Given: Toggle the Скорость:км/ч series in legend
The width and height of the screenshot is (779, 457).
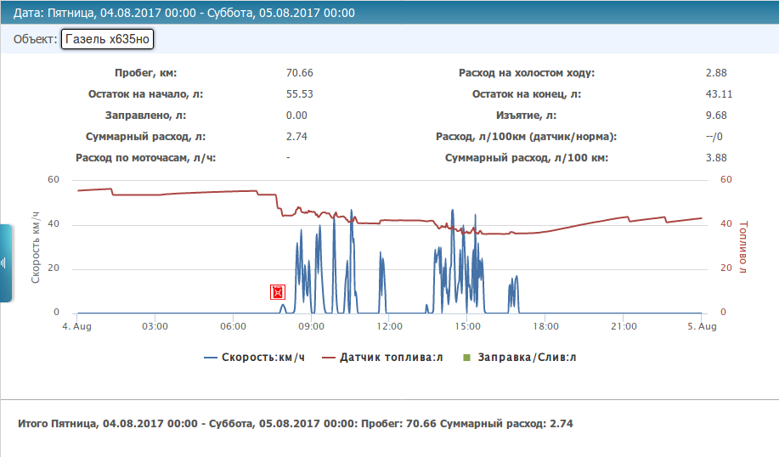Looking at the screenshot, I should coord(254,358).
